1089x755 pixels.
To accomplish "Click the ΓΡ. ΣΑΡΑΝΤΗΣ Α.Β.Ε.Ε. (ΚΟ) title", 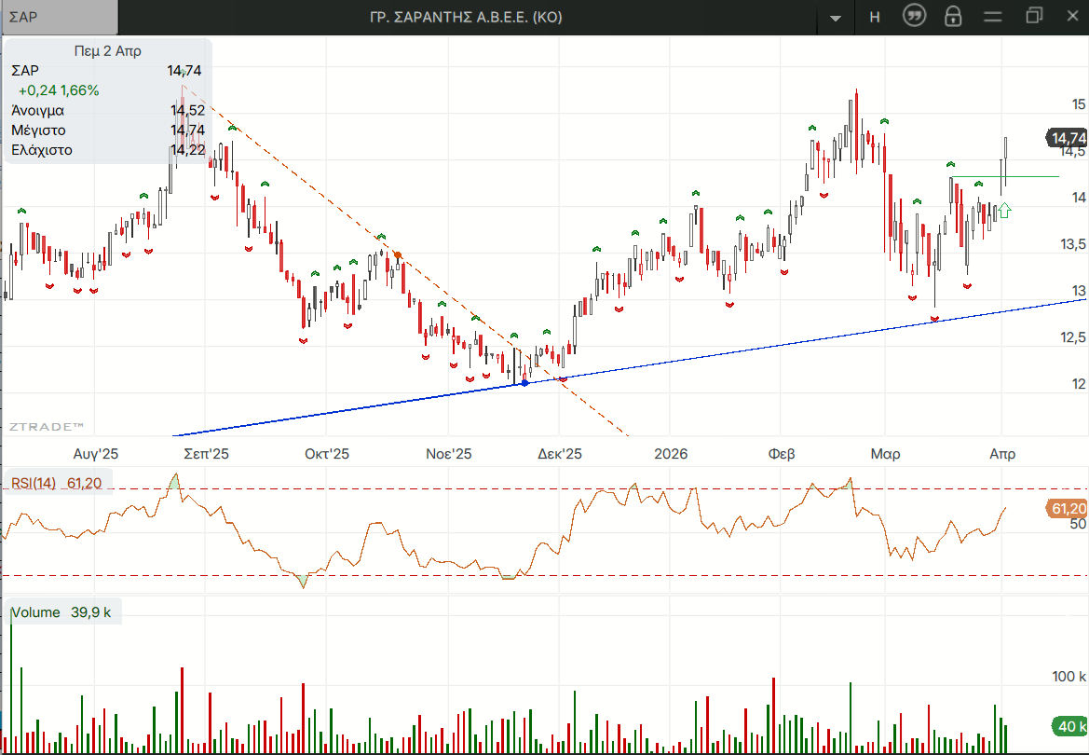I will (466, 18).
